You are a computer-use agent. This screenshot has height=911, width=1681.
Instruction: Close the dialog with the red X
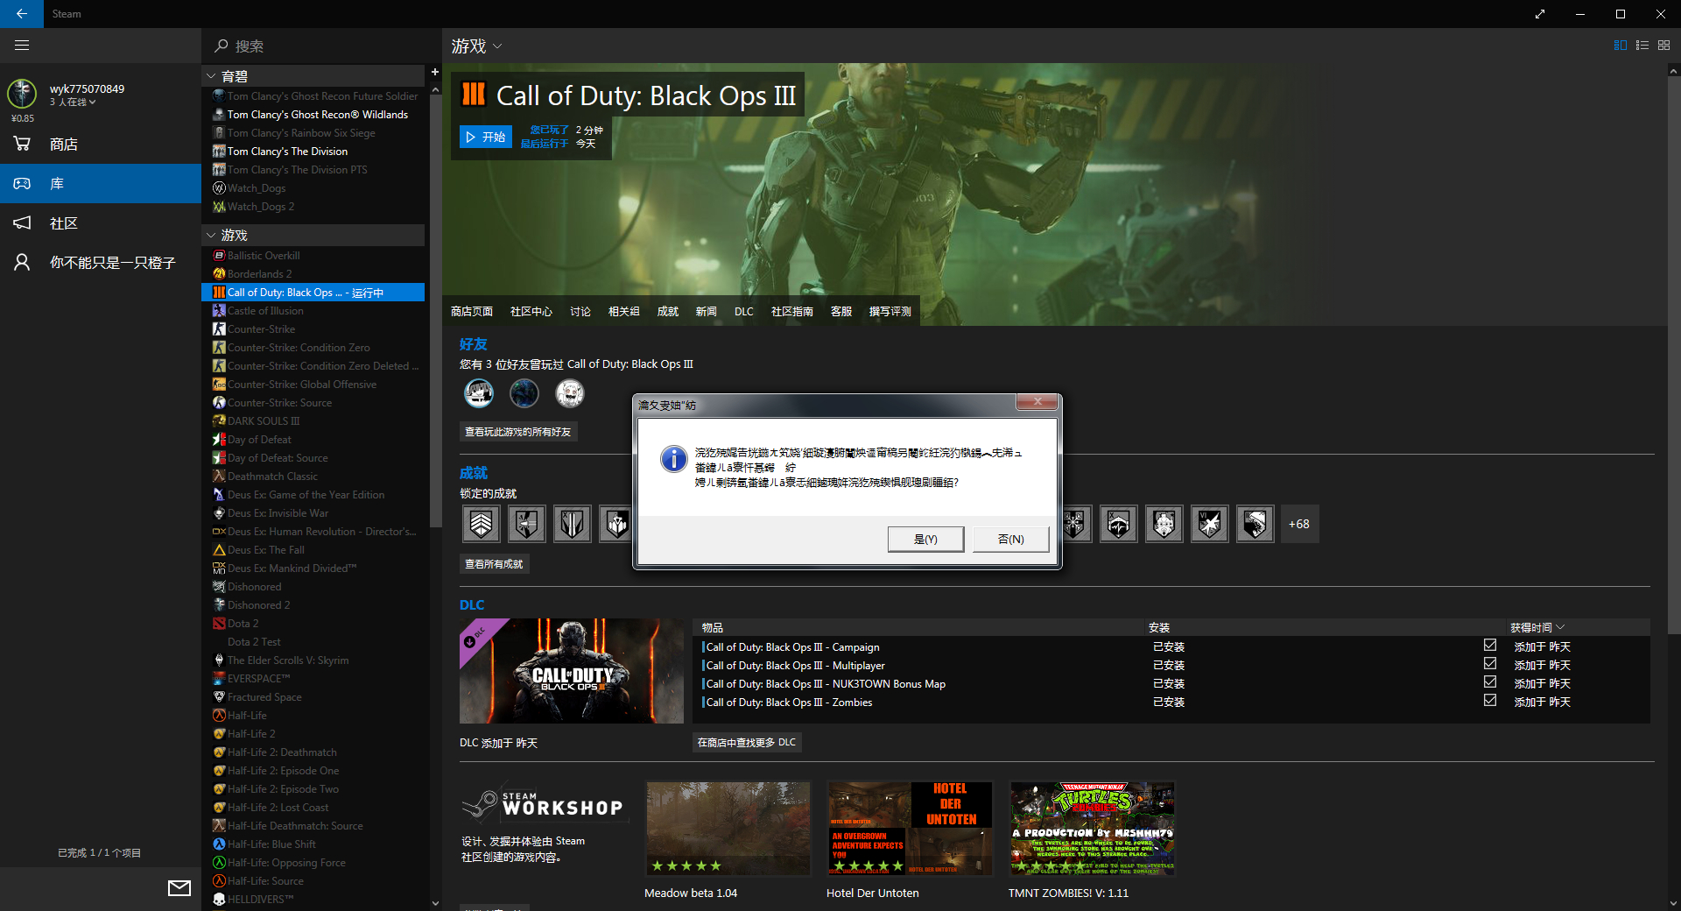[1037, 402]
